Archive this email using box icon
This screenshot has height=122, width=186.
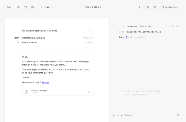(x=25, y=7)
